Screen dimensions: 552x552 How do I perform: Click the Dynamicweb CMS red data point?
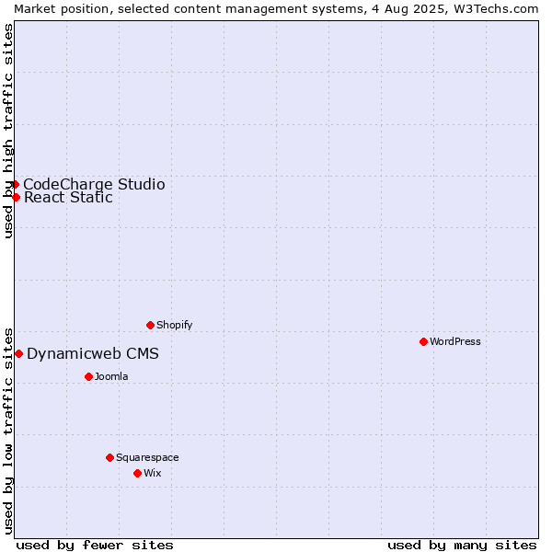coord(19,354)
